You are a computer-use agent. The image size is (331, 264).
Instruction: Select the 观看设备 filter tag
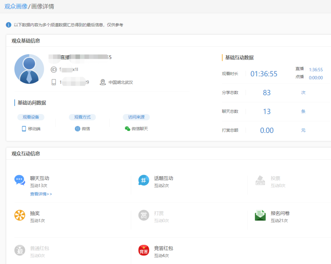coord(31,117)
